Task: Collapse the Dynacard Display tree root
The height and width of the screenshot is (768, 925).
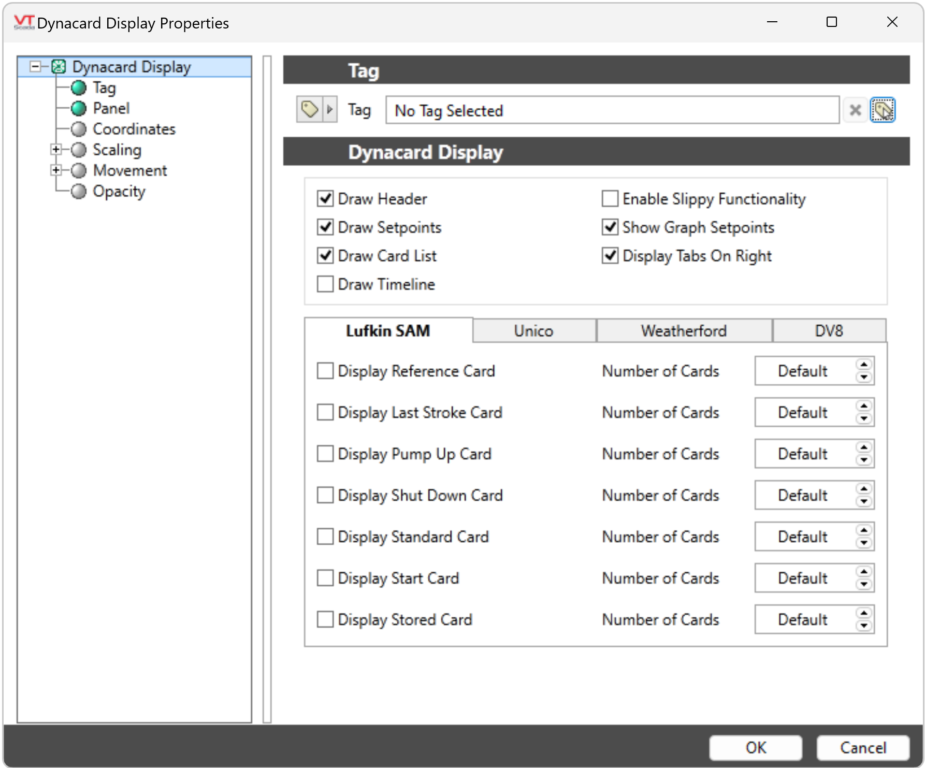Action: 34,66
